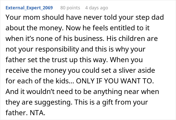Click the NTA verdict at comment end
The image size is (176, 120).
tap(37, 113)
